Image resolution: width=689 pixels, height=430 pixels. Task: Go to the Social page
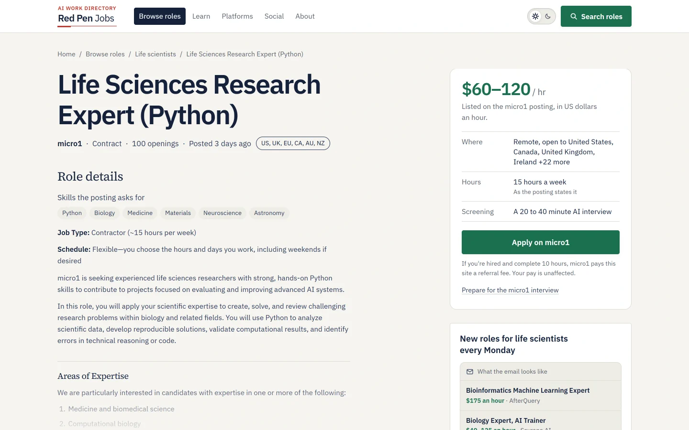(x=274, y=16)
